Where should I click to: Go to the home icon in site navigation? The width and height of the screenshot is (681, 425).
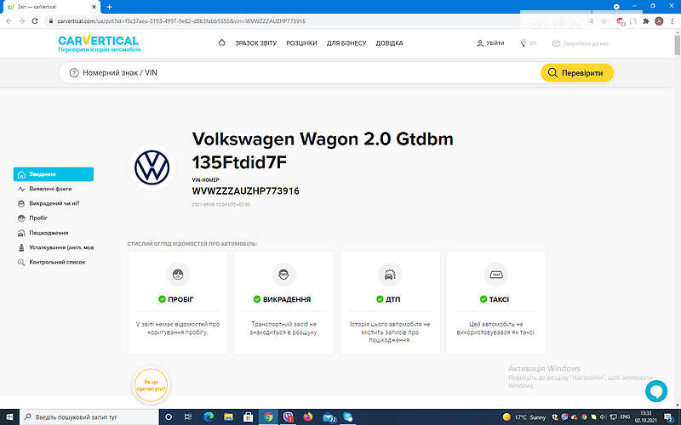tap(222, 42)
